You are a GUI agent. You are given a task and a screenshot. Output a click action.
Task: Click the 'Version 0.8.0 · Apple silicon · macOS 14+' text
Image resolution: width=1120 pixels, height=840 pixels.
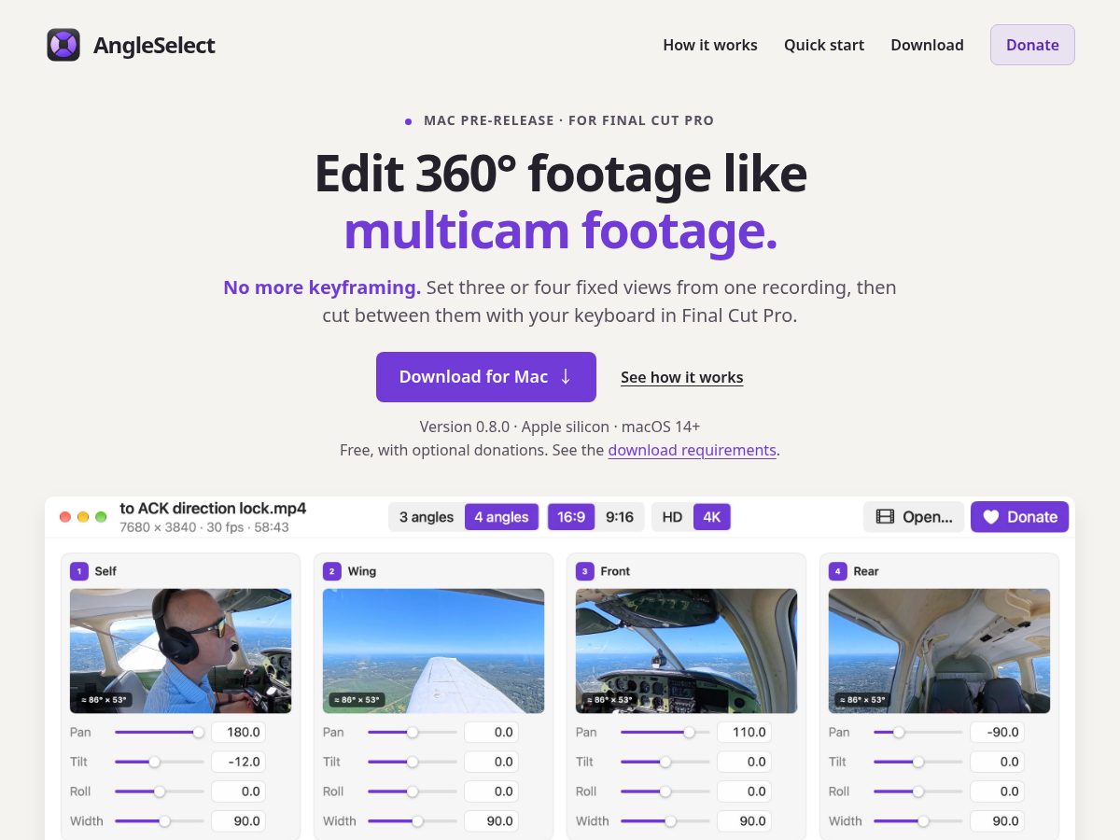560,427
